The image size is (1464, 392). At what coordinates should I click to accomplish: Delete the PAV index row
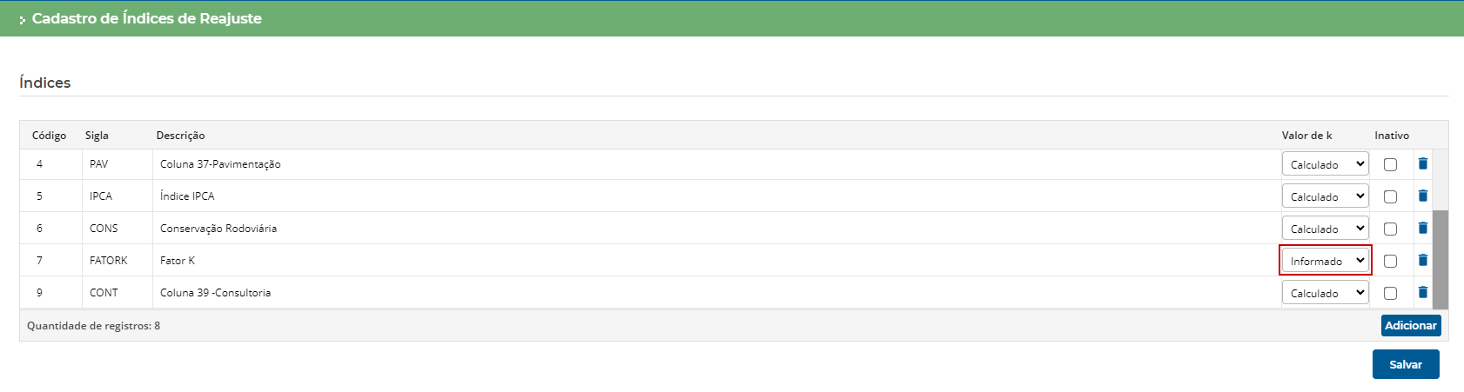(x=1423, y=163)
